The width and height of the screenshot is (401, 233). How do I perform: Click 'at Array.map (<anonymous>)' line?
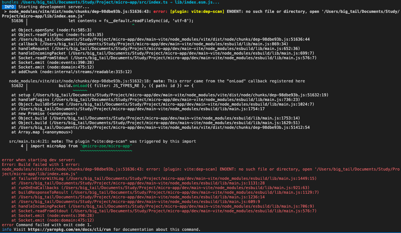click(x=42, y=132)
